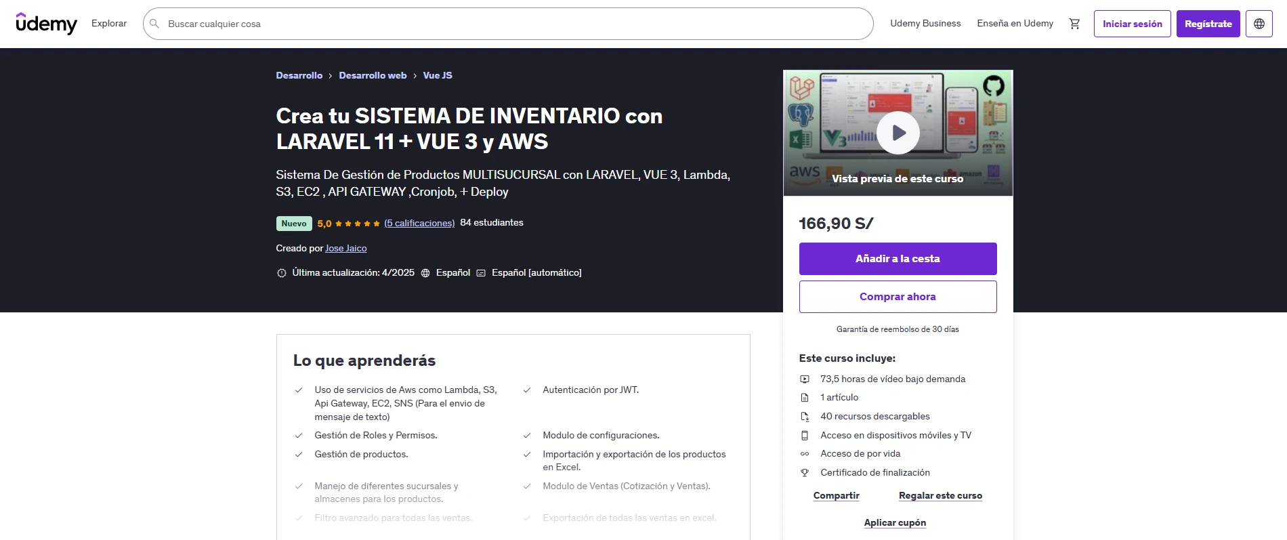Click the Añadir a la cesta button
The image size is (1287, 540).
(898, 259)
